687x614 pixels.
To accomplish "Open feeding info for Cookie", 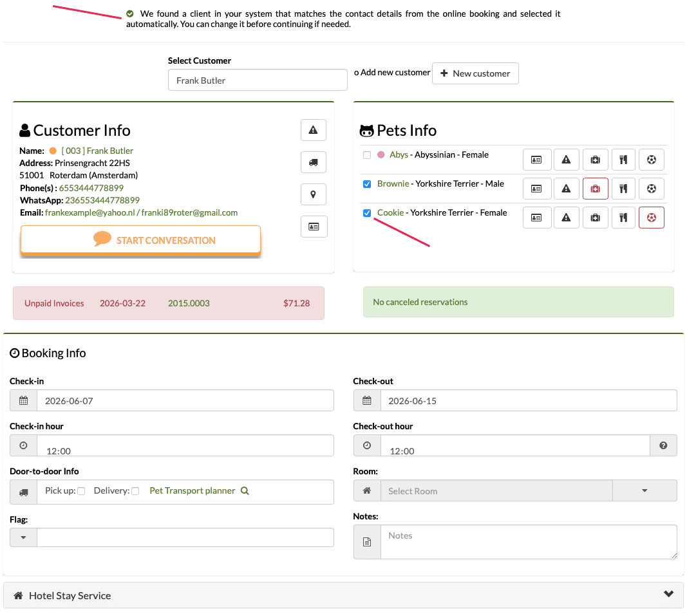I will (x=623, y=218).
